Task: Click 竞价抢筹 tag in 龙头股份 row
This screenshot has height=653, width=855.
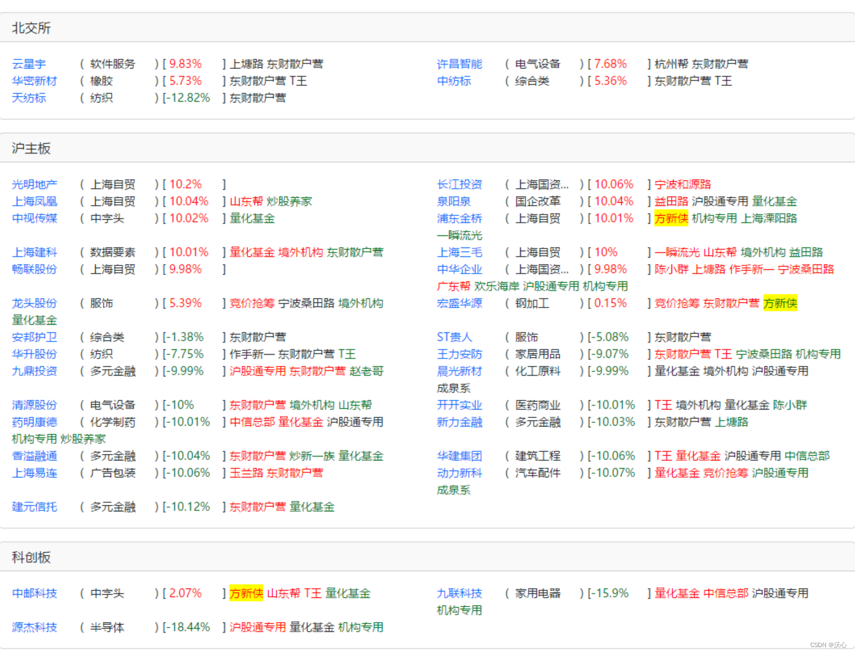Action: (252, 303)
